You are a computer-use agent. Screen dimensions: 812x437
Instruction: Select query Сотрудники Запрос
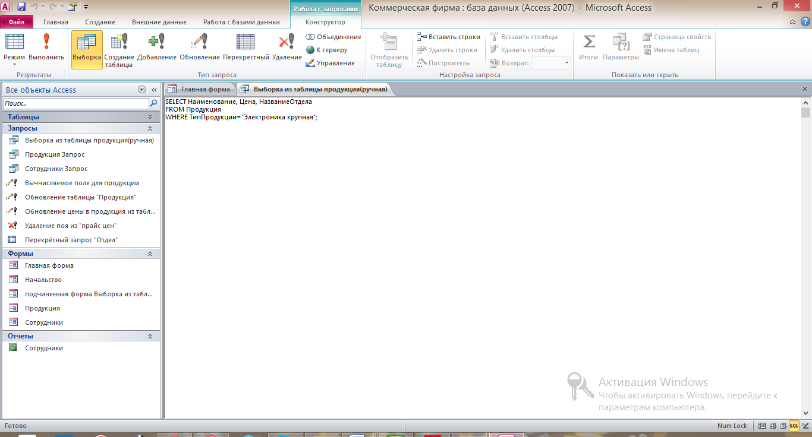point(81,169)
